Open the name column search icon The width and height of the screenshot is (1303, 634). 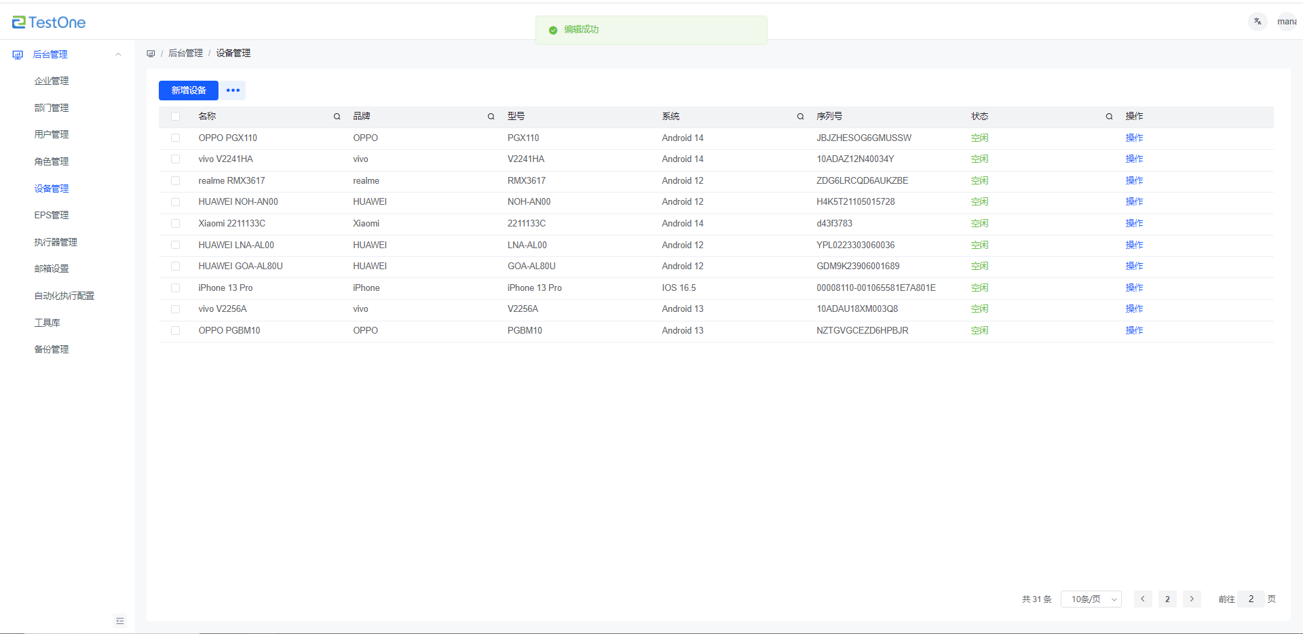[337, 117]
